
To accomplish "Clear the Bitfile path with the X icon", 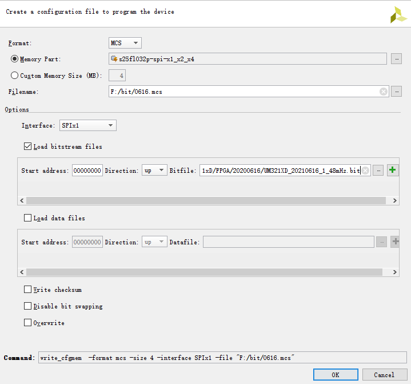I will click(365, 171).
